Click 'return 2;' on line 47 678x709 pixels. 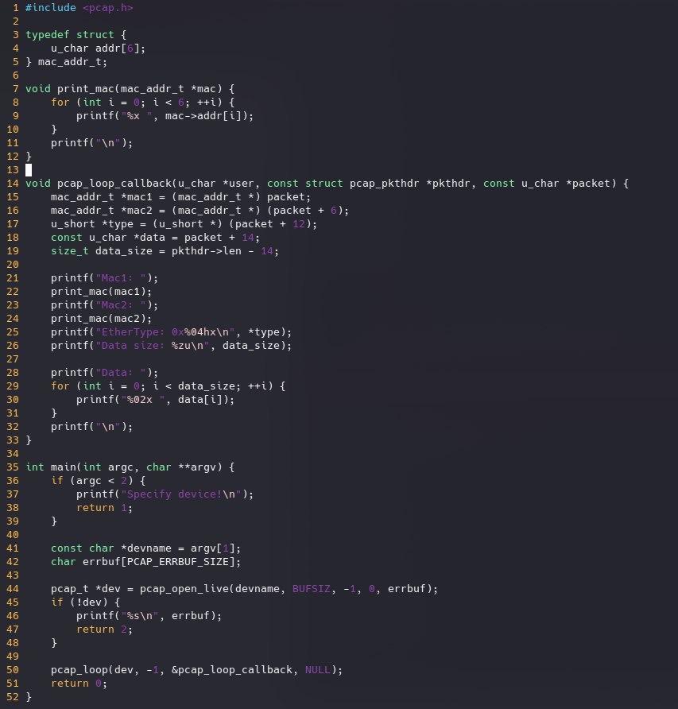point(104,630)
